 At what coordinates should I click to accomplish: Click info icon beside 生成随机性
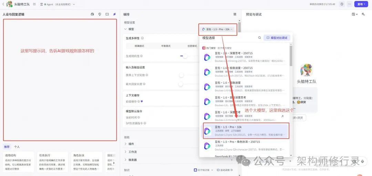click(142, 56)
